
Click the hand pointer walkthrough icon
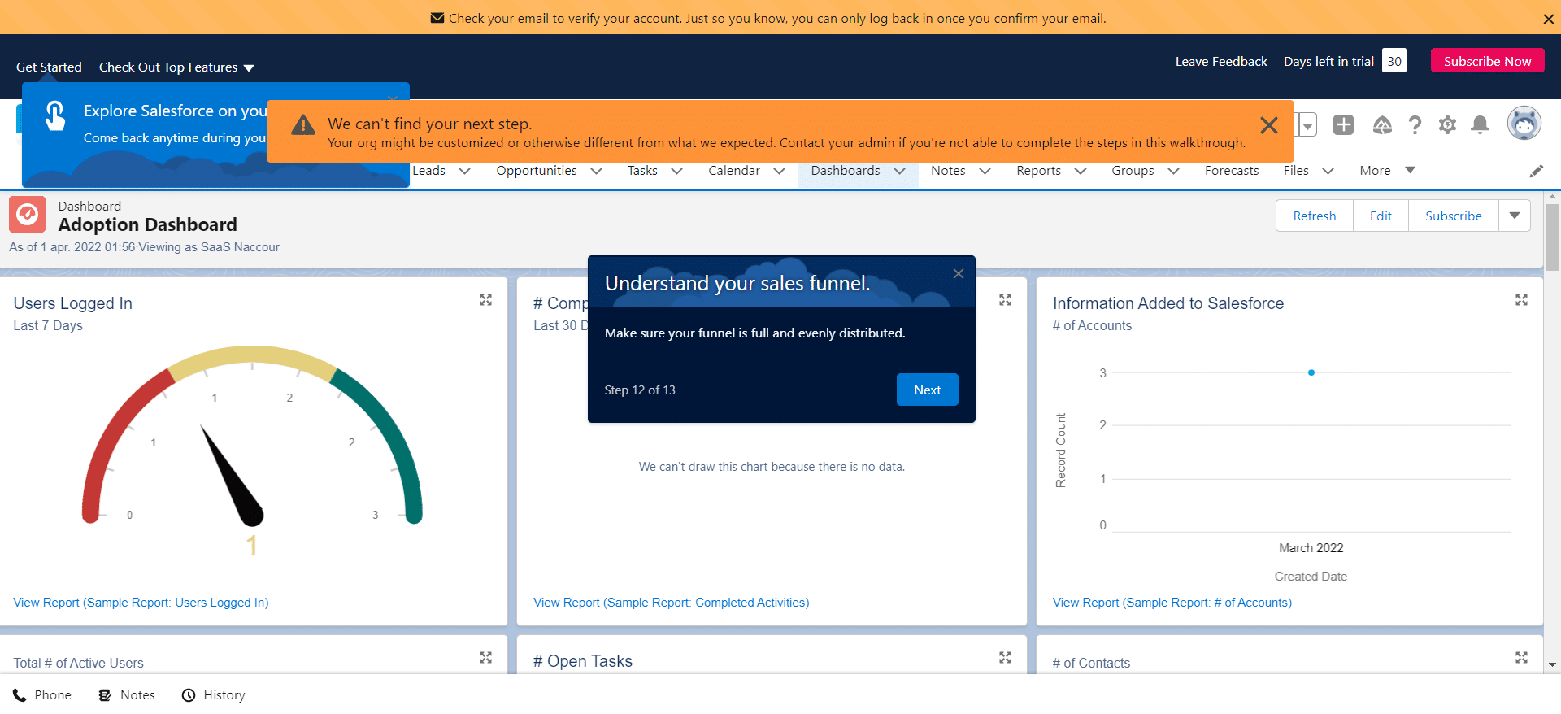(x=55, y=115)
